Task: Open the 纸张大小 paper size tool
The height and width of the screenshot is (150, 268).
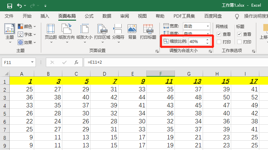Action: click(x=84, y=33)
